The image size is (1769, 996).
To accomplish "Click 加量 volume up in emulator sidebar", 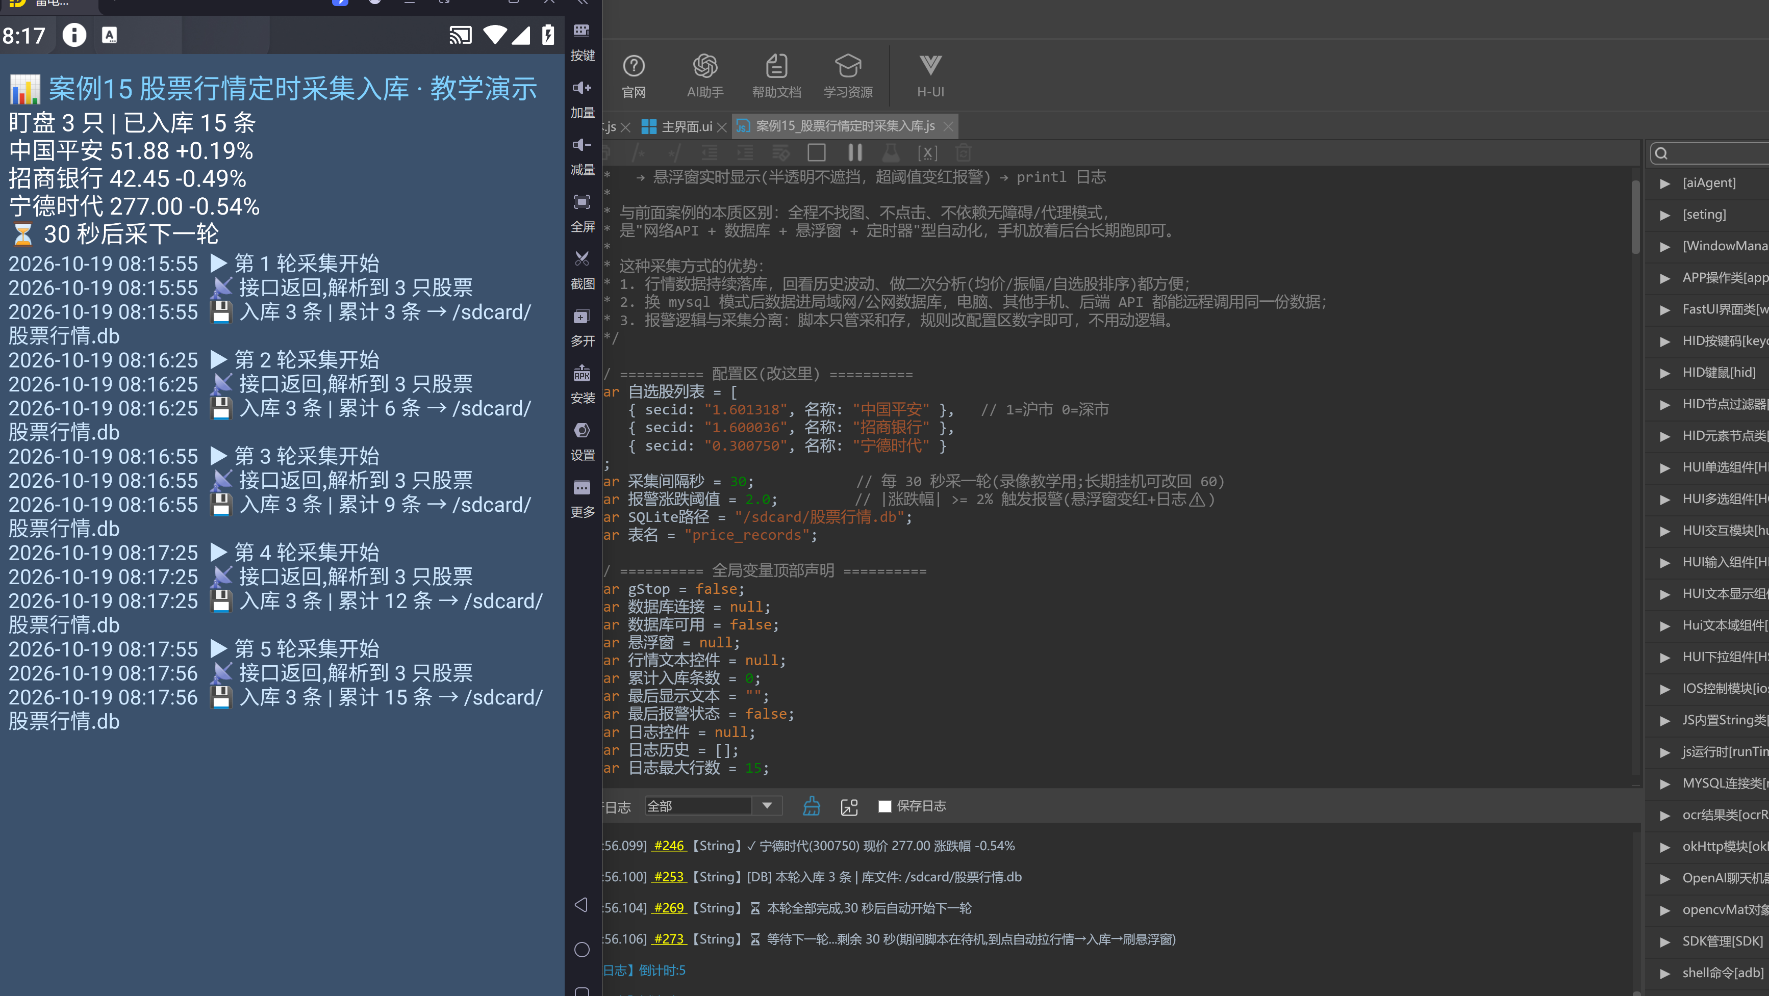I will pyautogui.click(x=583, y=99).
